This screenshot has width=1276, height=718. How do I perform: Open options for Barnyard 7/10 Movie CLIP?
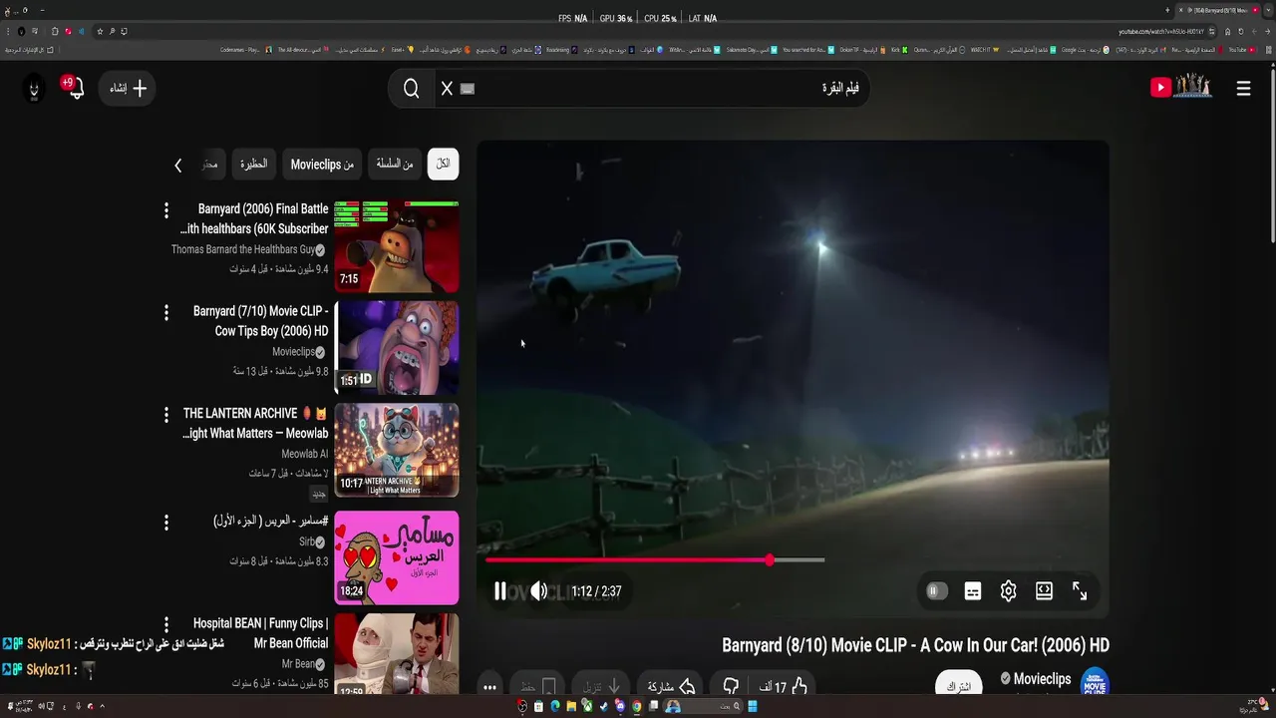[166, 313]
